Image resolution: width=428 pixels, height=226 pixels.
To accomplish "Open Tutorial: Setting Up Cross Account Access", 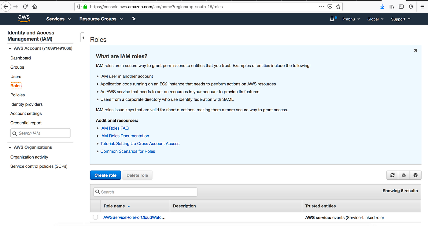I will [140, 143].
